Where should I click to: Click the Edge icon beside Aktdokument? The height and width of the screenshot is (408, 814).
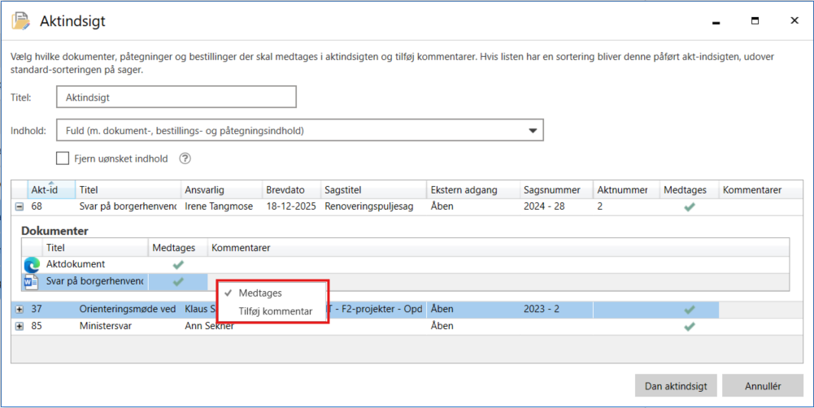[33, 264]
